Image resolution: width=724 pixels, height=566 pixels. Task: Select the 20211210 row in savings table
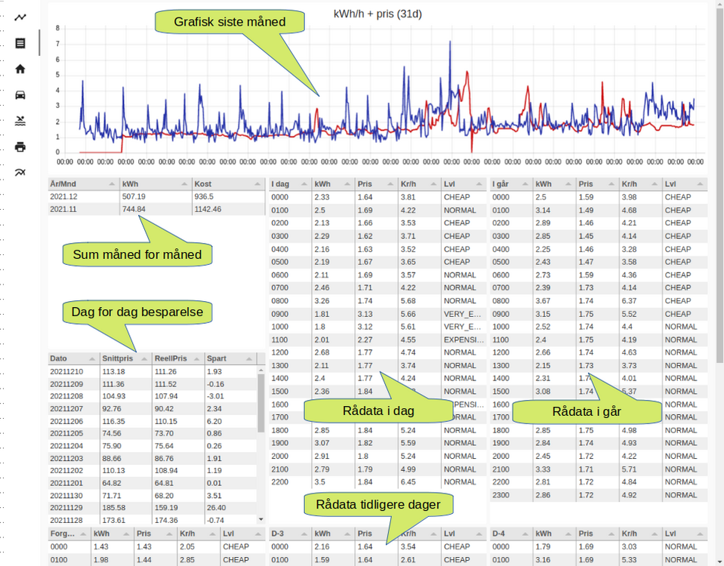[x=151, y=372]
